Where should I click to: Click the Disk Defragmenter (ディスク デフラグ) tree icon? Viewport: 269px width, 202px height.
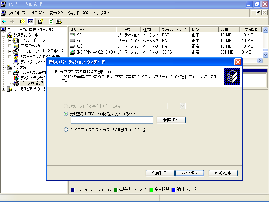coord(16,78)
